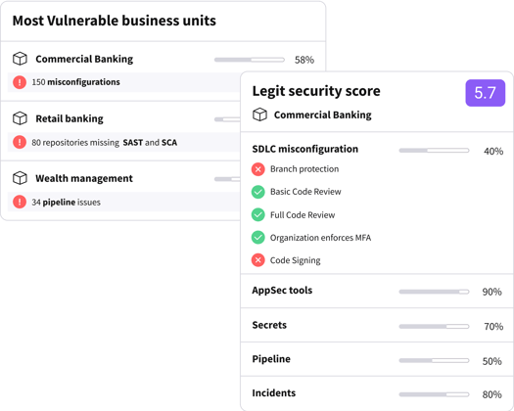Image resolution: width=514 pixels, height=411 pixels.
Task: Click the 40% value for SDLC misconfiguration
Action: pyautogui.click(x=493, y=151)
